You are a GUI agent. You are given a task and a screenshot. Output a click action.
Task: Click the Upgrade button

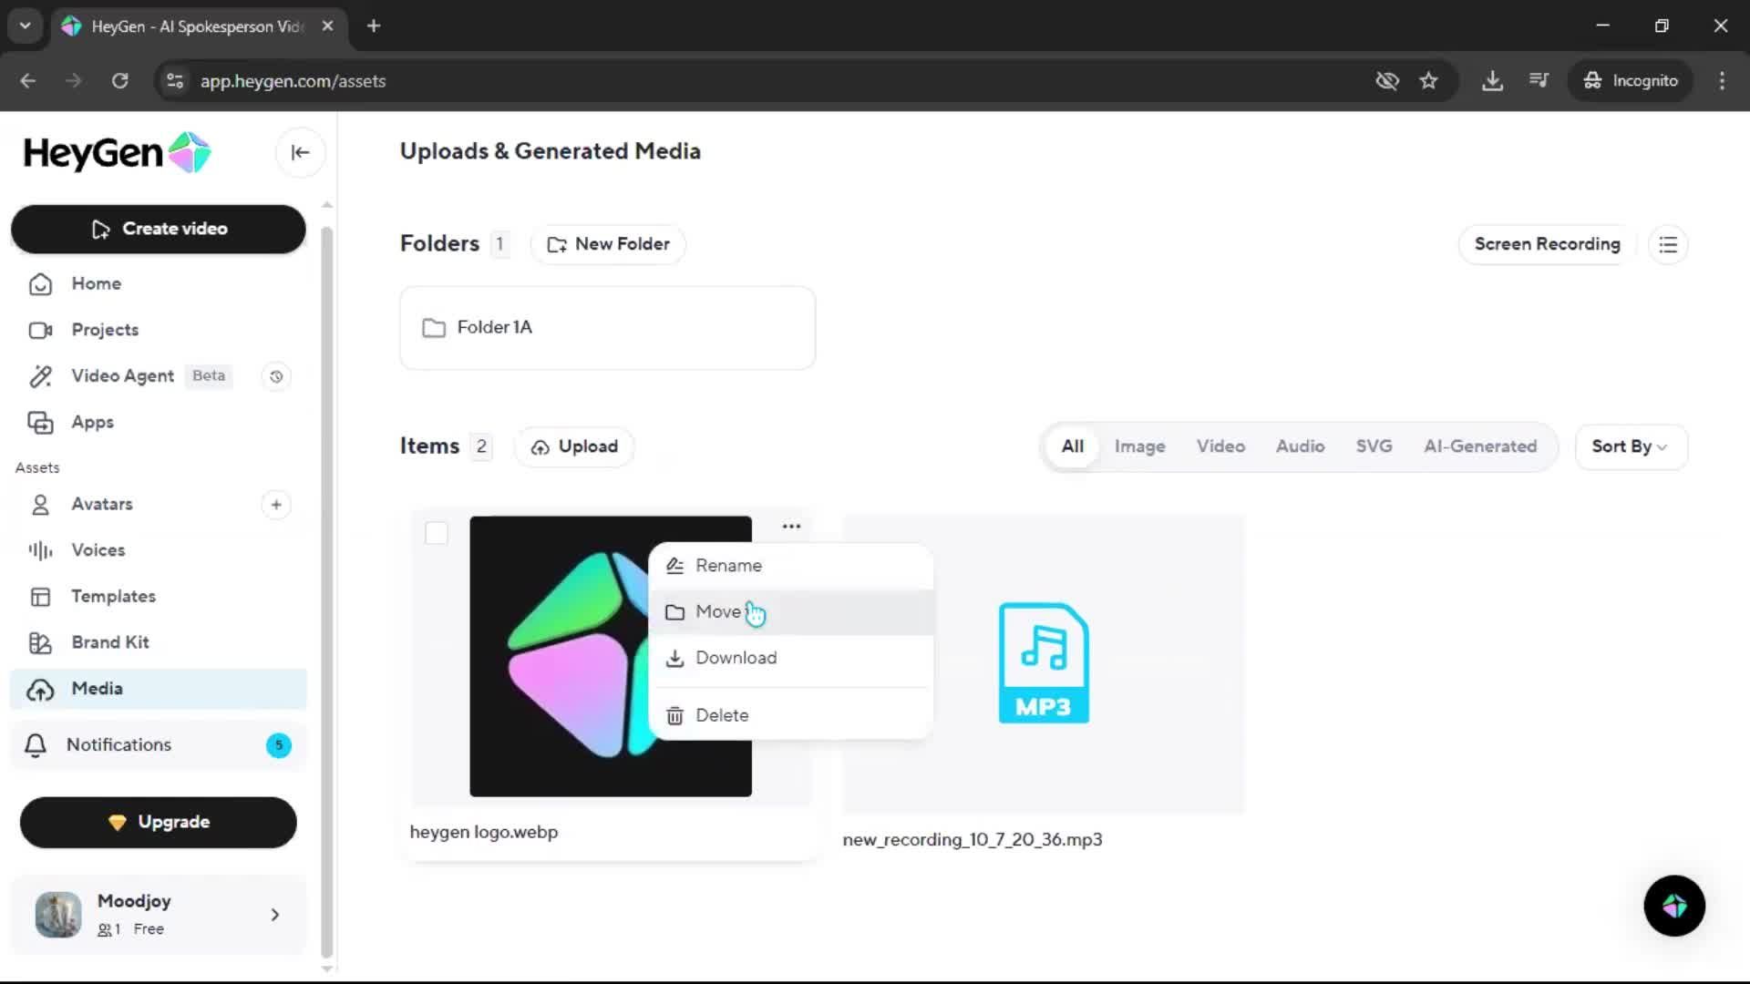point(159,822)
